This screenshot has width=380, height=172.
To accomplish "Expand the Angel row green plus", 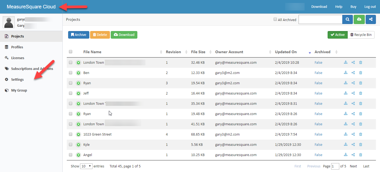I will coord(78,155).
